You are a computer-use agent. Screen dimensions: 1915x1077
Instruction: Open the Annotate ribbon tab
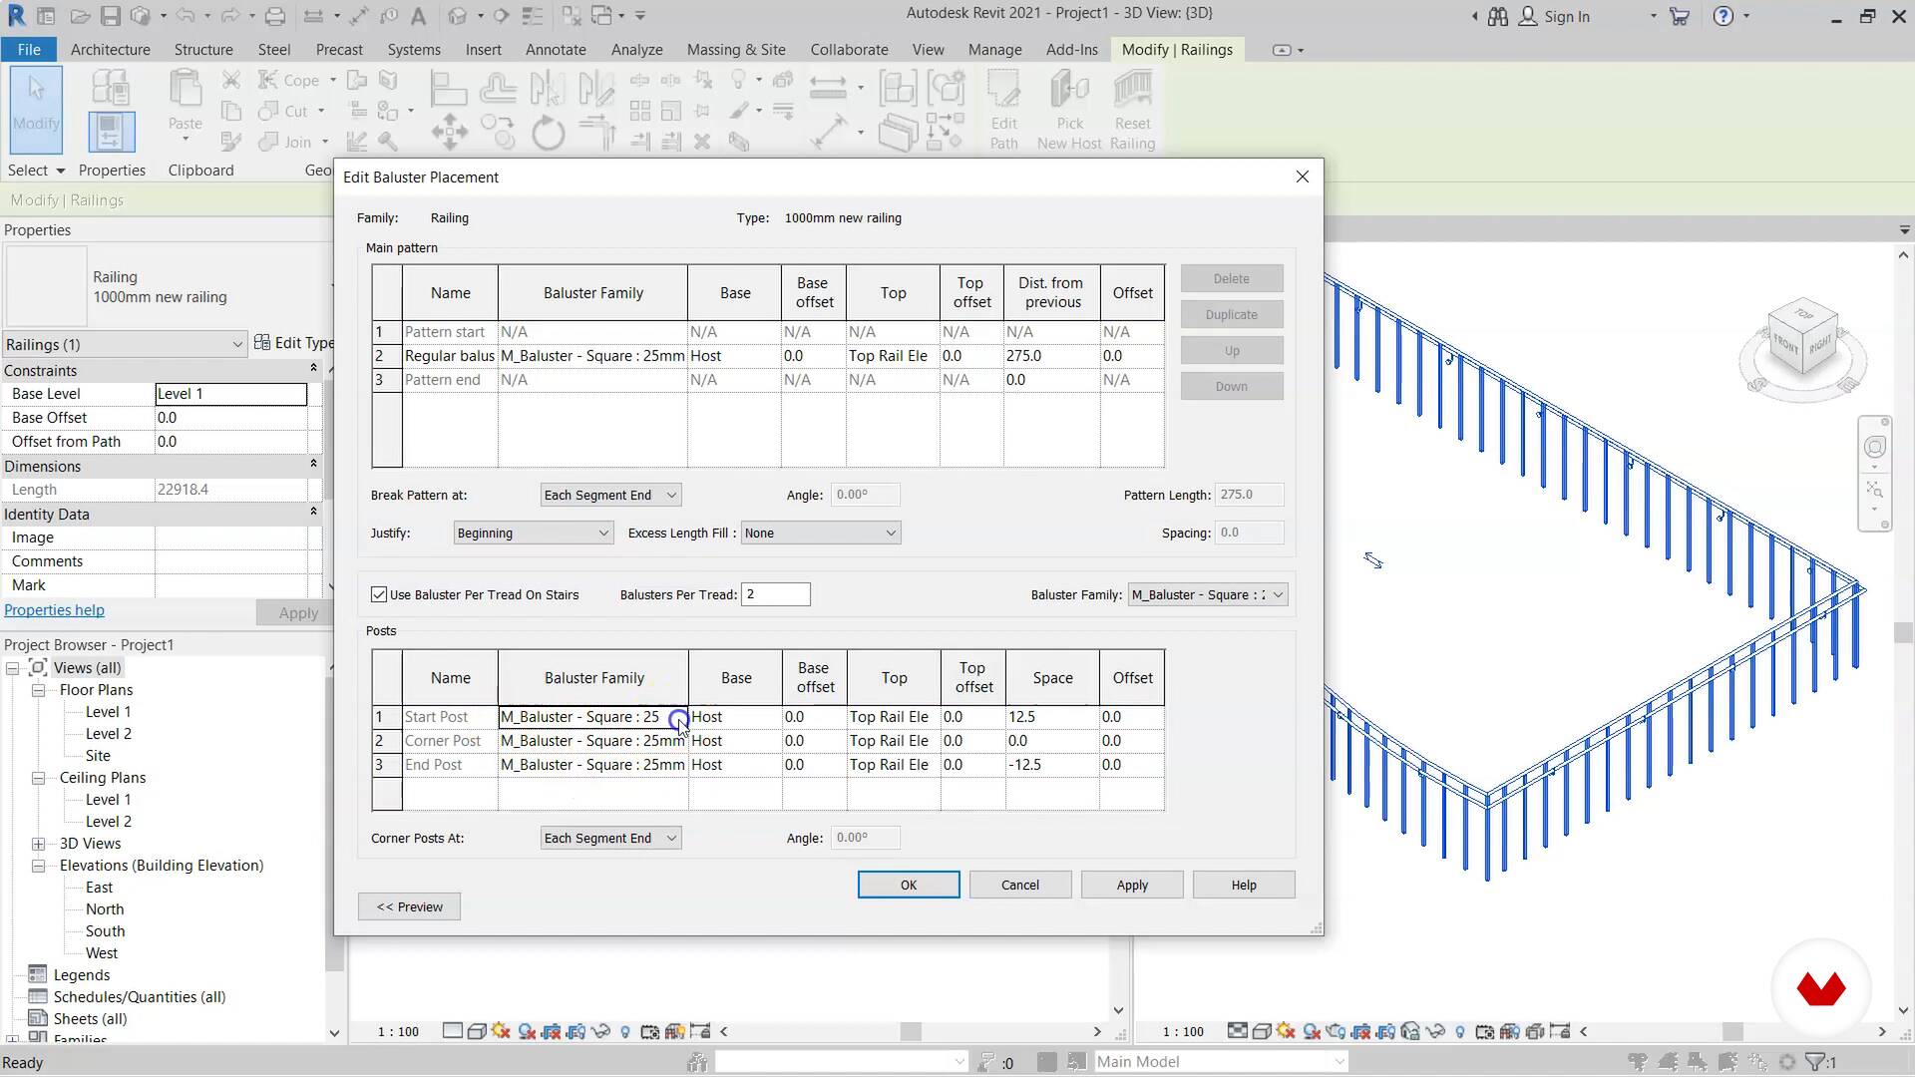pyautogui.click(x=556, y=49)
